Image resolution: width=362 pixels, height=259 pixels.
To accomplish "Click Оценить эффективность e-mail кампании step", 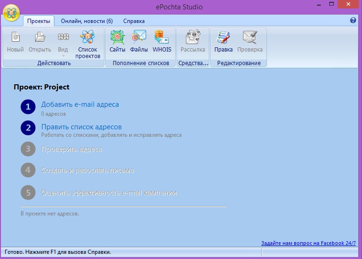I will click(x=109, y=192).
